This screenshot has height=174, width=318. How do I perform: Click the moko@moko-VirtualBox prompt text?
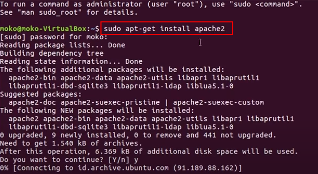click(x=43, y=29)
